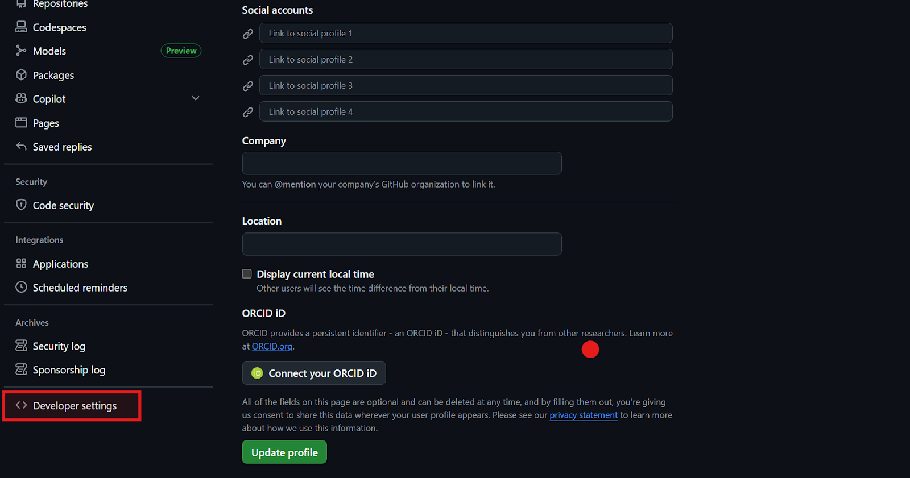Click the Code security shield icon
The height and width of the screenshot is (478, 910).
[21, 205]
